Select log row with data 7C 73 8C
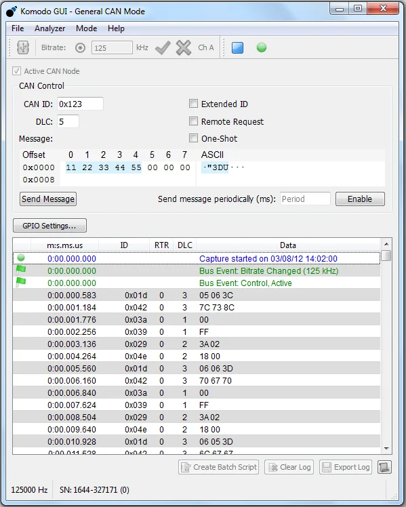Image resolution: width=406 pixels, height=507 pixels. 197,307
